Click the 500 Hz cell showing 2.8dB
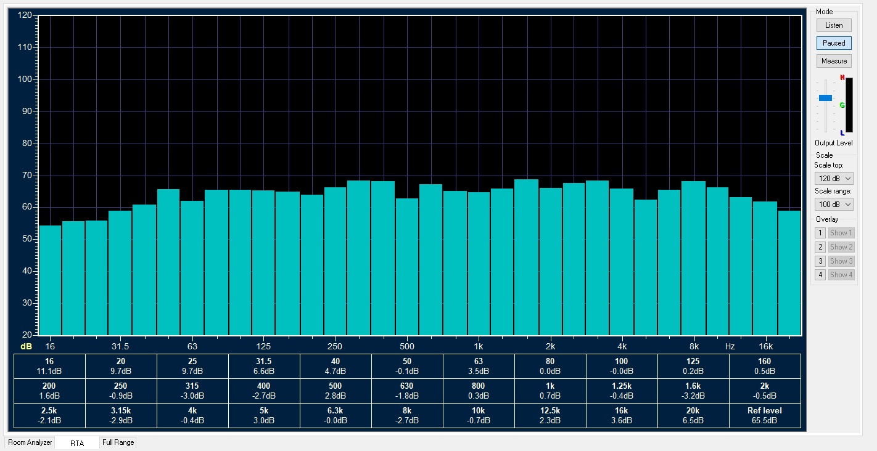877x451 pixels. [x=336, y=391]
